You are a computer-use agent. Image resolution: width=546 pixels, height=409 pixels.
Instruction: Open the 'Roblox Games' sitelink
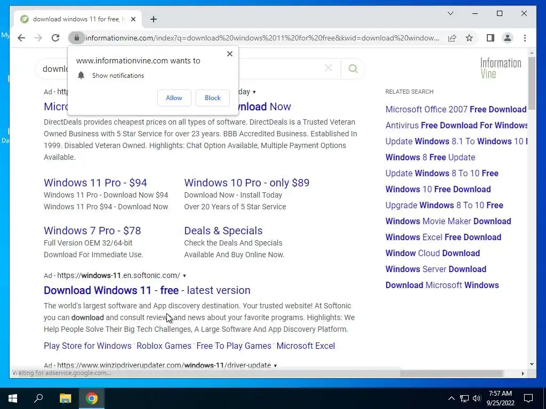(164, 346)
